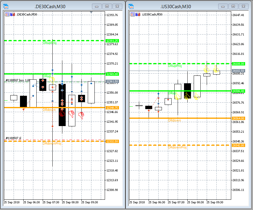
Task: Click '25 Sep 06:30' on DE30Cash time axis
Action: (31, 202)
